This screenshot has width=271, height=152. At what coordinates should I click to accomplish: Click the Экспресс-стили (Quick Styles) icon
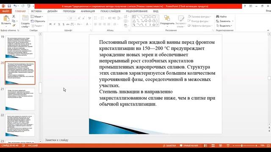coord(181,18)
